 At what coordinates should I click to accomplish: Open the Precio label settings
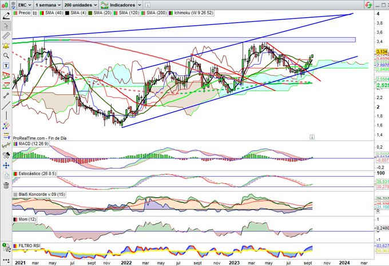(22, 13)
